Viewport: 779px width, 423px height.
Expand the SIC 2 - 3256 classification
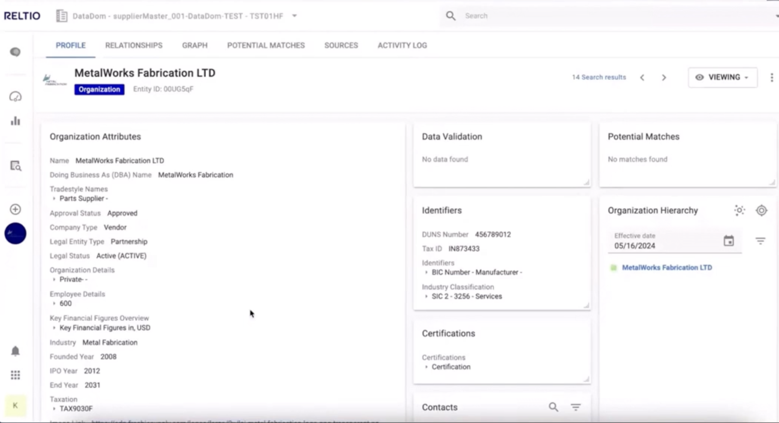426,296
